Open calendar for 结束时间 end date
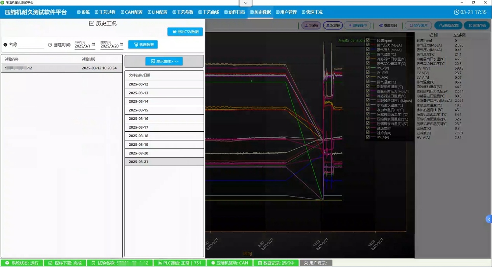This screenshot has height=267, width=492. [x=122, y=45]
